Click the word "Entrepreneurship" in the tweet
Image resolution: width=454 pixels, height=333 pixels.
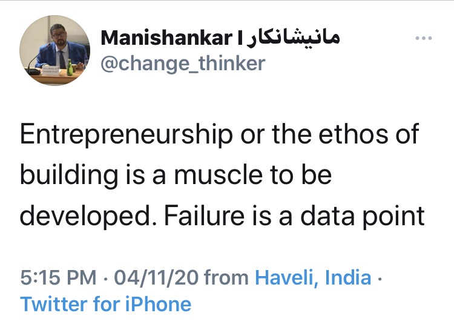click(125, 134)
